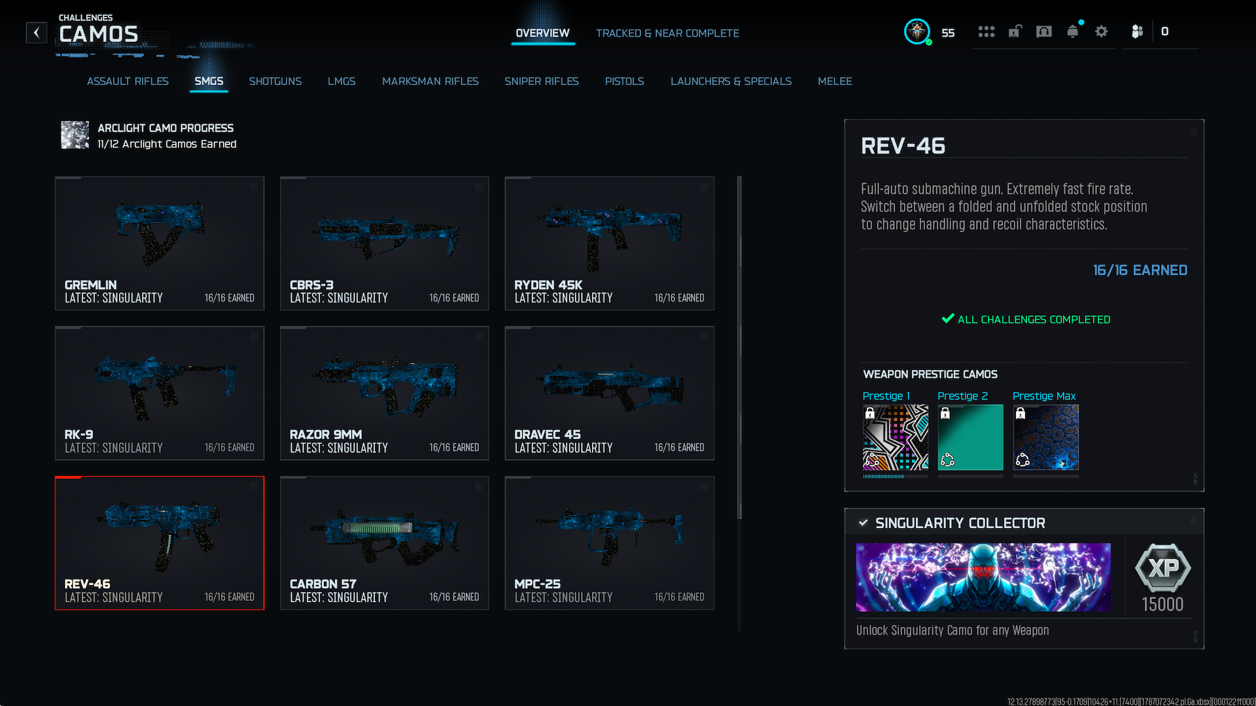Click the Singularity Collector reward banner image

(x=983, y=577)
